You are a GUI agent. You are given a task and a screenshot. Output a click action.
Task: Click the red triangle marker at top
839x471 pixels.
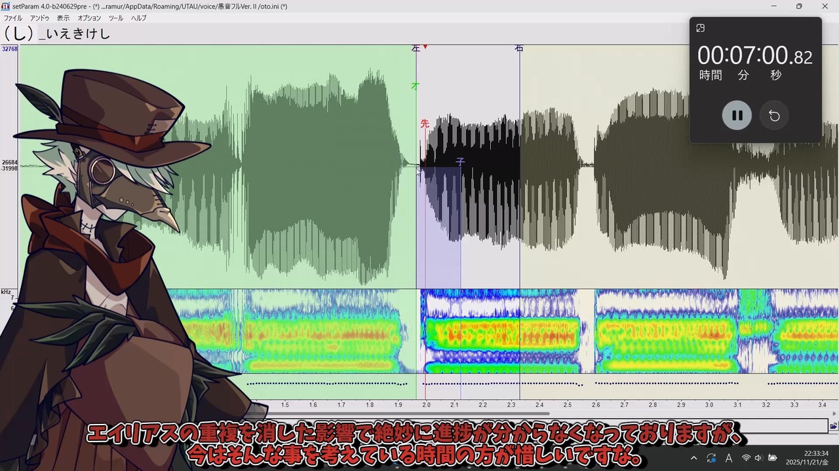click(x=425, y=47)
